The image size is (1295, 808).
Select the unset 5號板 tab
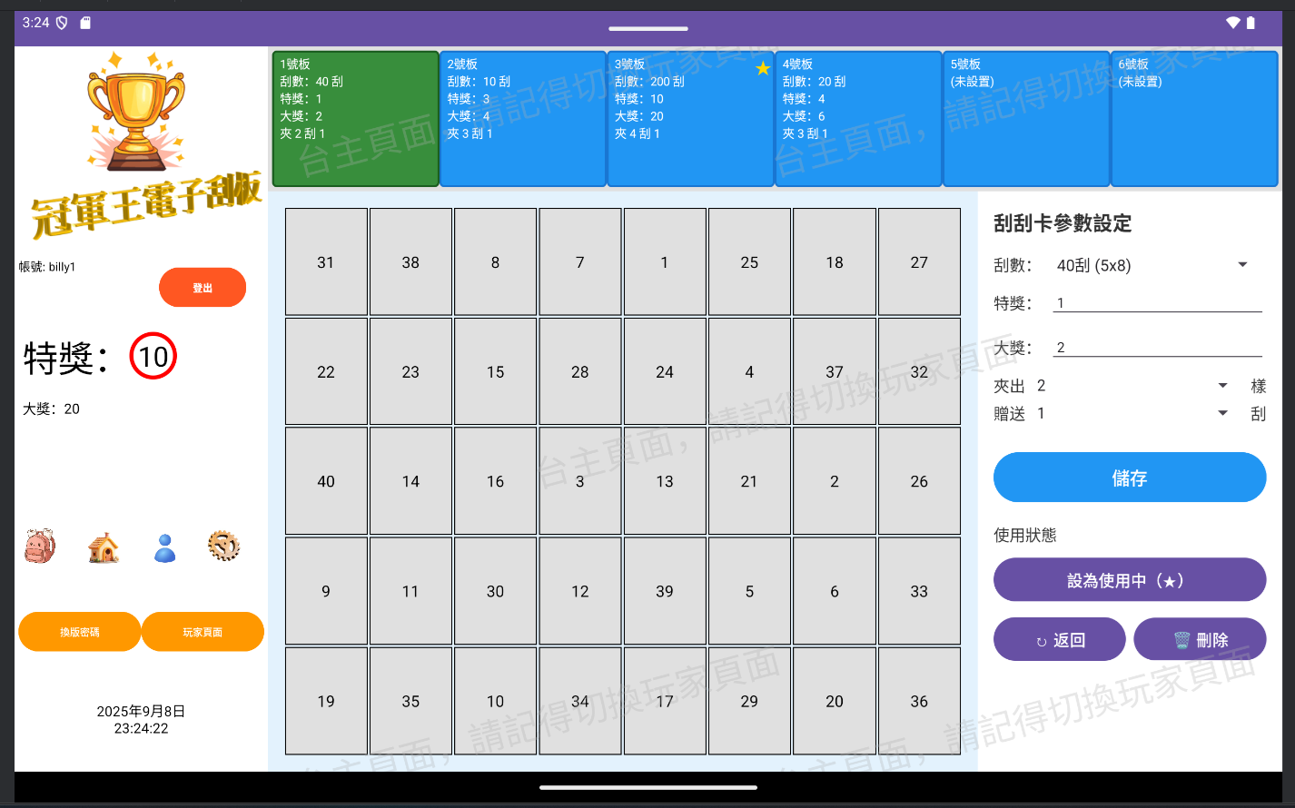[x=1026, y=118]
